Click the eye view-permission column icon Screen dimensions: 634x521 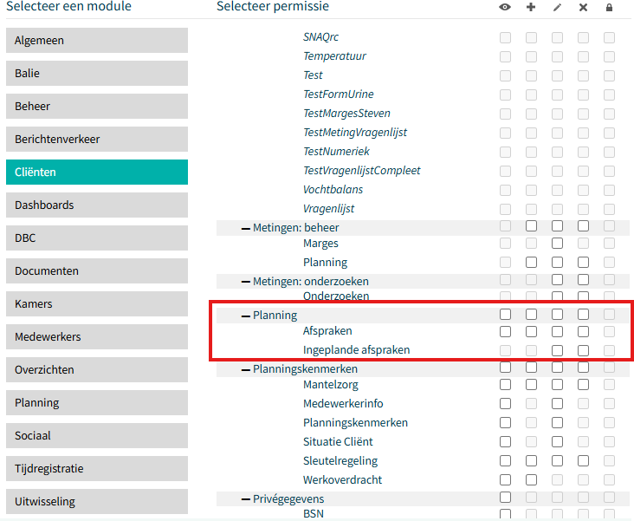click(505, 7)
